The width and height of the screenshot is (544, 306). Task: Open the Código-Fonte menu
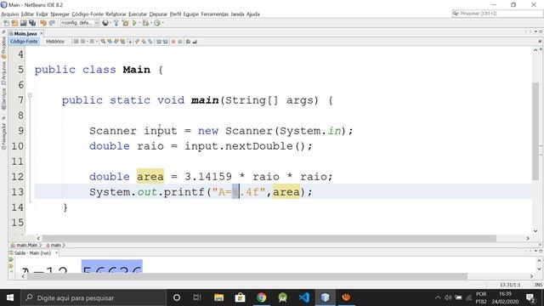(88, 14)
